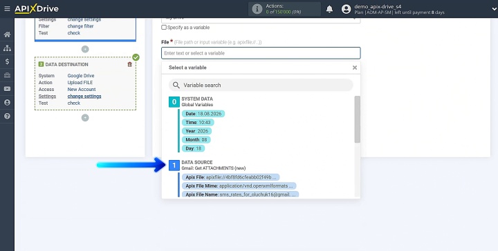The height and width of the screenshot is (251, 498).
Task: Add step below Data Destination
Action: point(85,118)
